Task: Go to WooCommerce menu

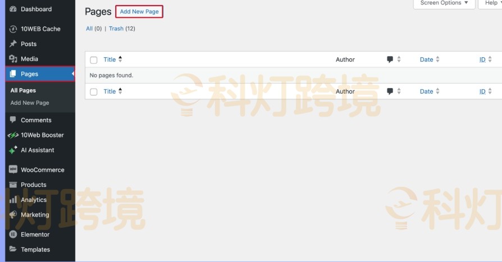Action: (40, 169)
